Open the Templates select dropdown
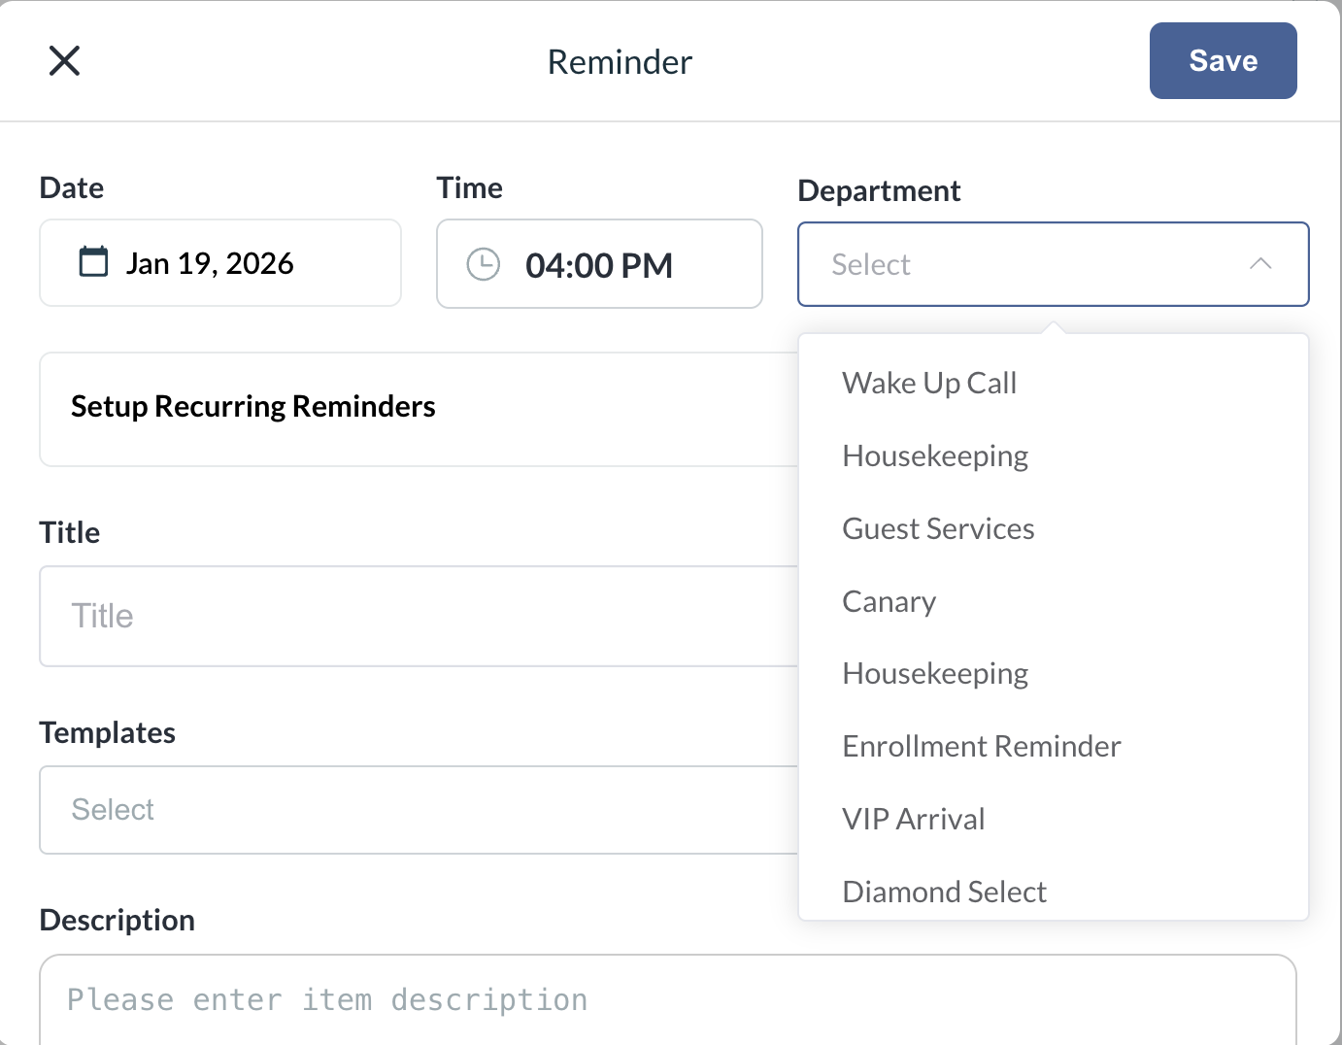1342x1045 pixels. pos(419,810)
